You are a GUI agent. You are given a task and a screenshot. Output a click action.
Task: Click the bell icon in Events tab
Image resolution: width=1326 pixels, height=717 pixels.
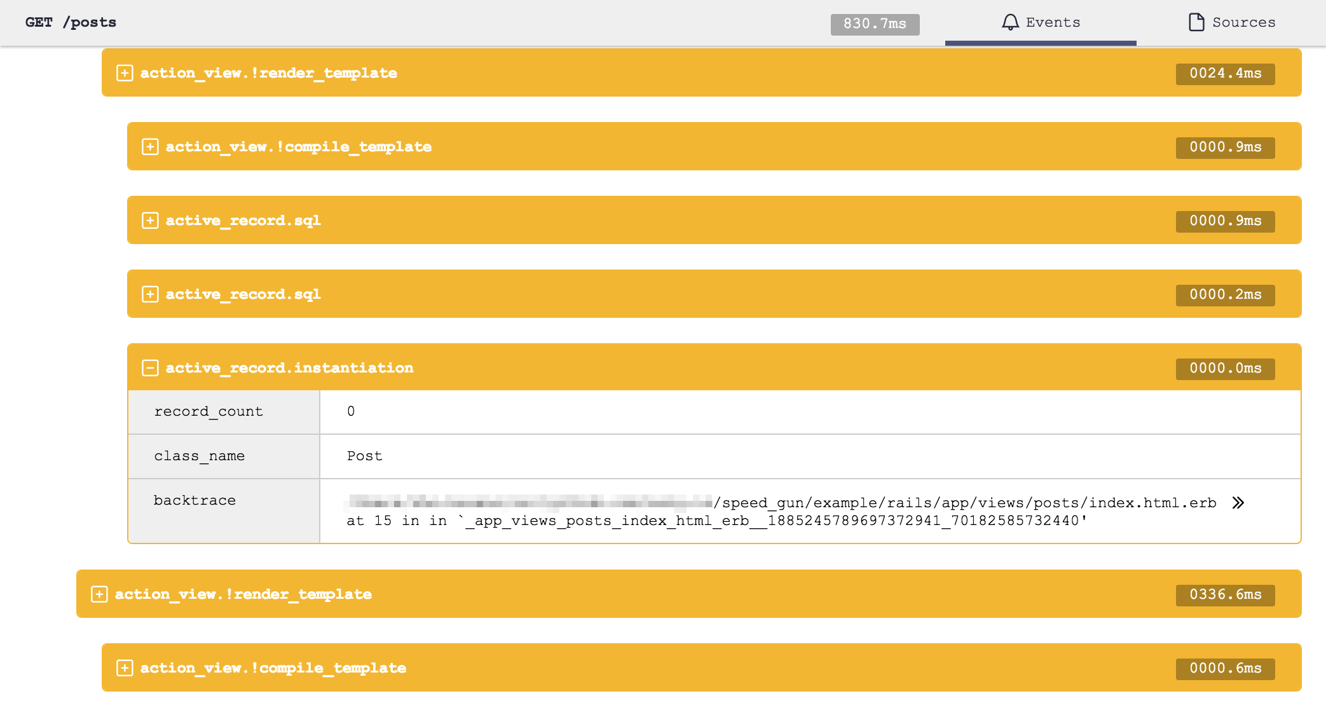(1010, 22)
